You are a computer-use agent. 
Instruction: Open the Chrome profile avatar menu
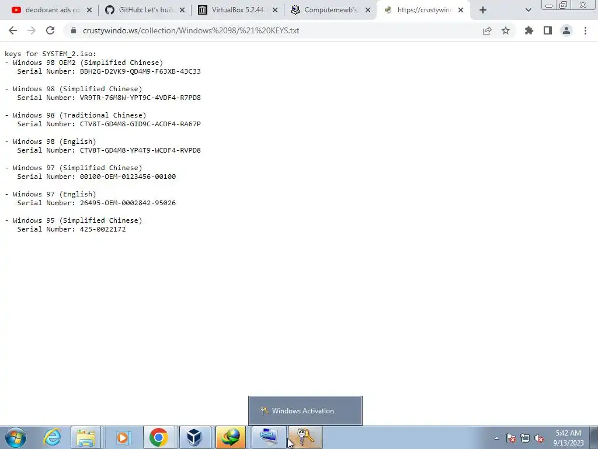[x=566, y=30]
